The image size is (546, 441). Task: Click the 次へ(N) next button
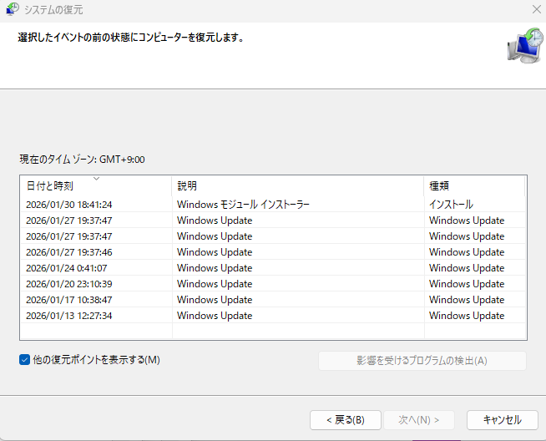419,419
